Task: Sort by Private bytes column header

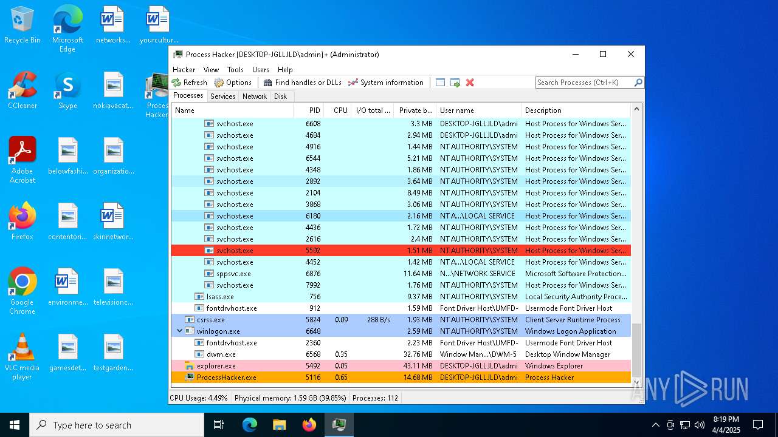Action: 415,110
